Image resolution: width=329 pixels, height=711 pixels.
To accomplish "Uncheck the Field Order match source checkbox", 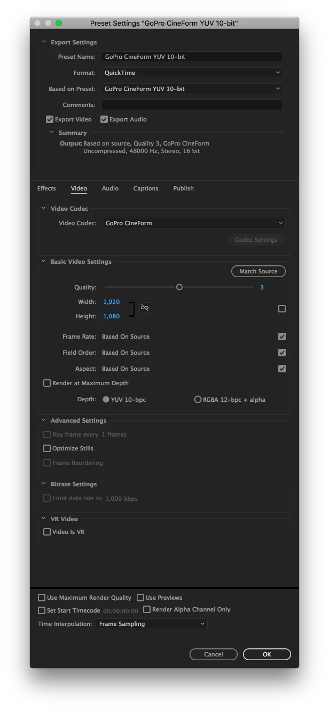I will click(x=282, y=353).
